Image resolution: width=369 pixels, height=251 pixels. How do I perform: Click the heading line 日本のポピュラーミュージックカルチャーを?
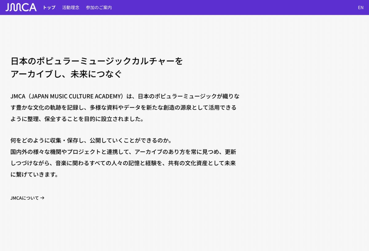pos(97,61)
